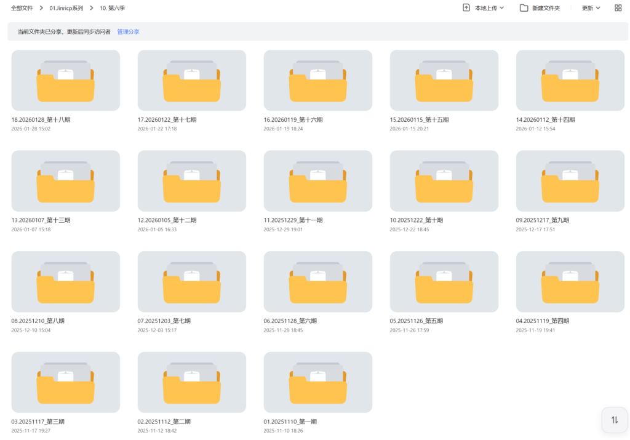630x440 pixels.
Task: Change sort order with the floating sort icon
Action: click(x=614, y=420)
